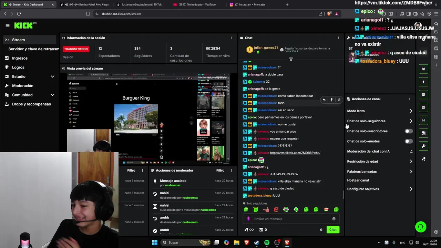441x248 pixels.
Task: Click the wrench sidebar widget icon
Action: click(423, 146)
